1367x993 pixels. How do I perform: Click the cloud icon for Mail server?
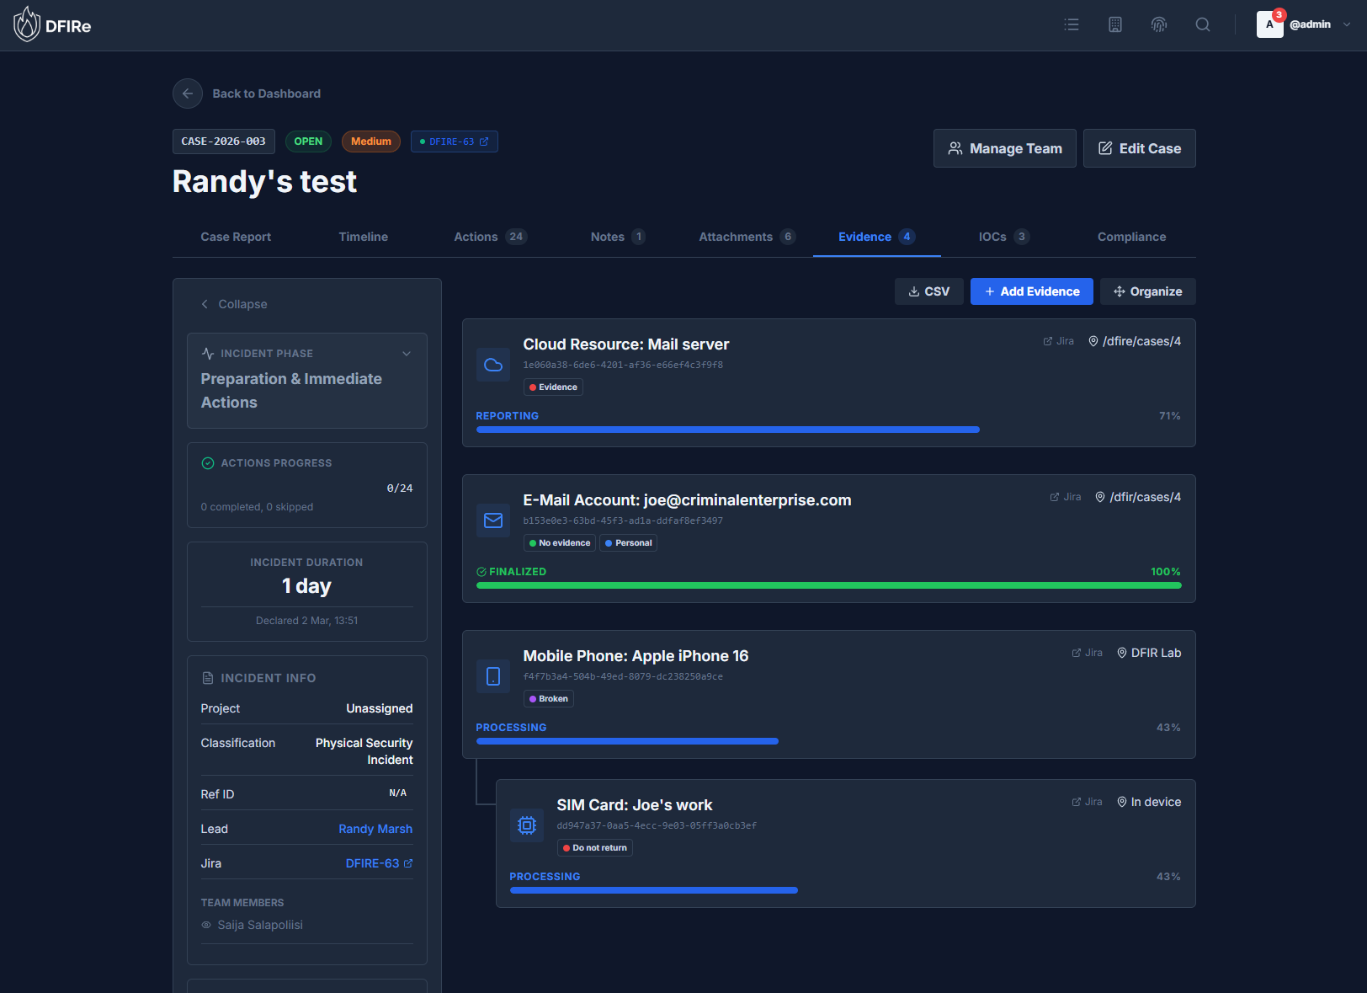493,365
